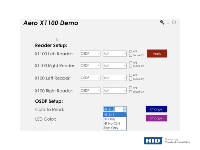Screen dimensions: 200x150
Task: Click the power icon to exit
Action: (x=174, y=22)
